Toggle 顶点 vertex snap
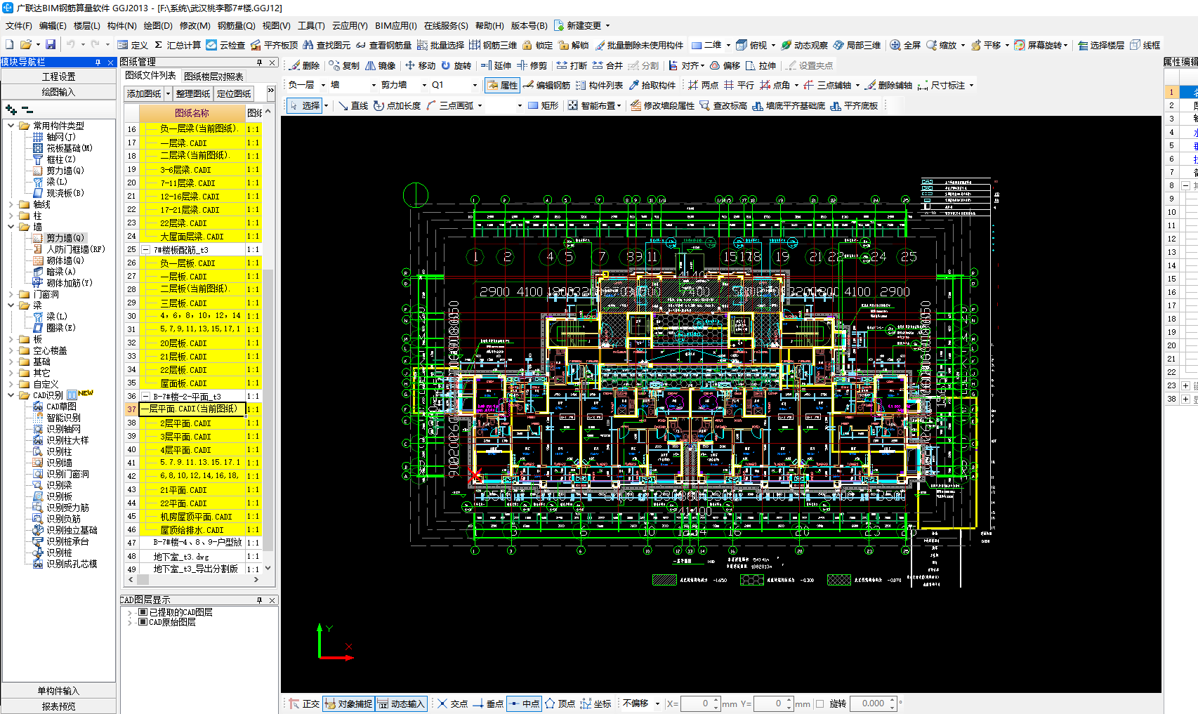Image resolution: width=1198 pixels, height=714 pixels. coord(560,703)
